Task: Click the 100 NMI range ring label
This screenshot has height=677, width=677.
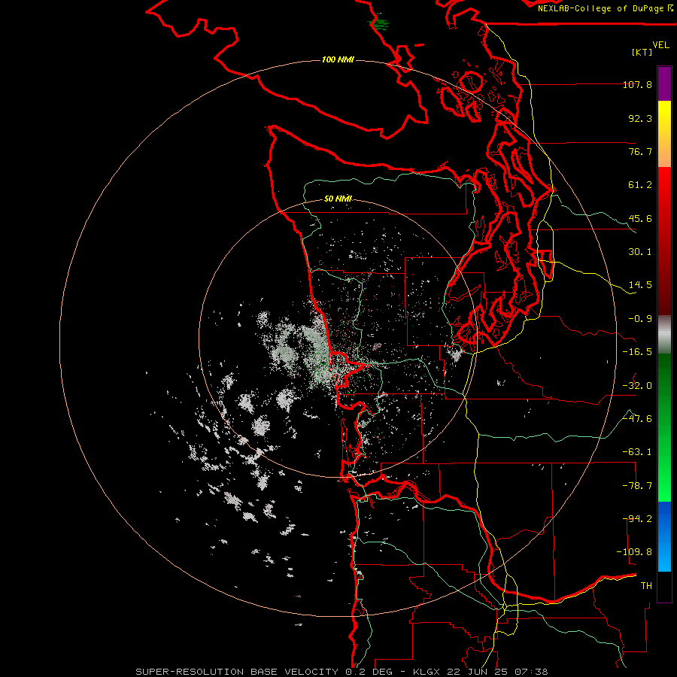Action: coord(338,59)
